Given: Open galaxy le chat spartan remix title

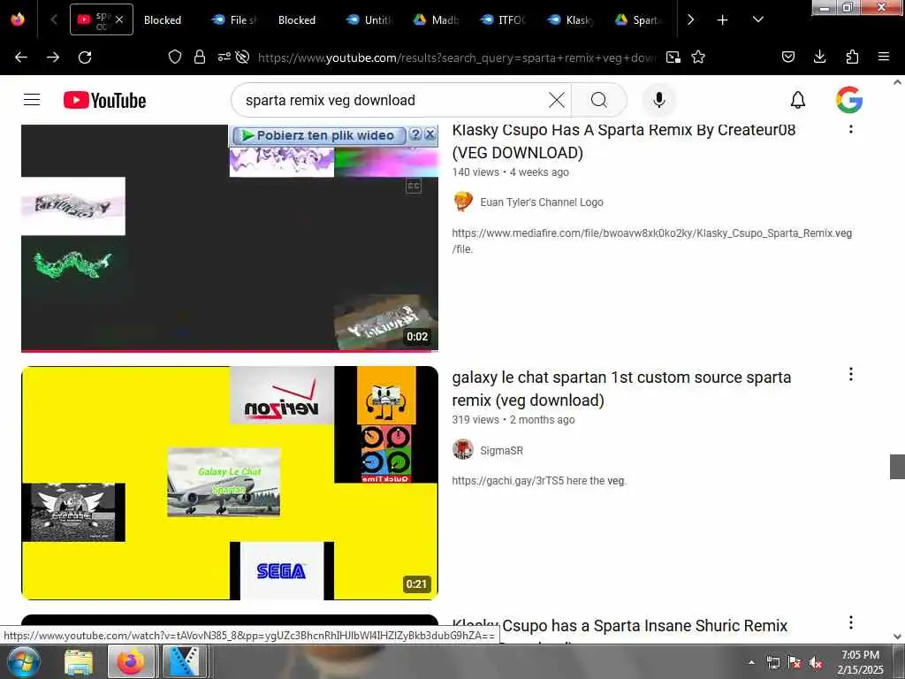Looking at the screenshot, I should [x=621, y=389].
